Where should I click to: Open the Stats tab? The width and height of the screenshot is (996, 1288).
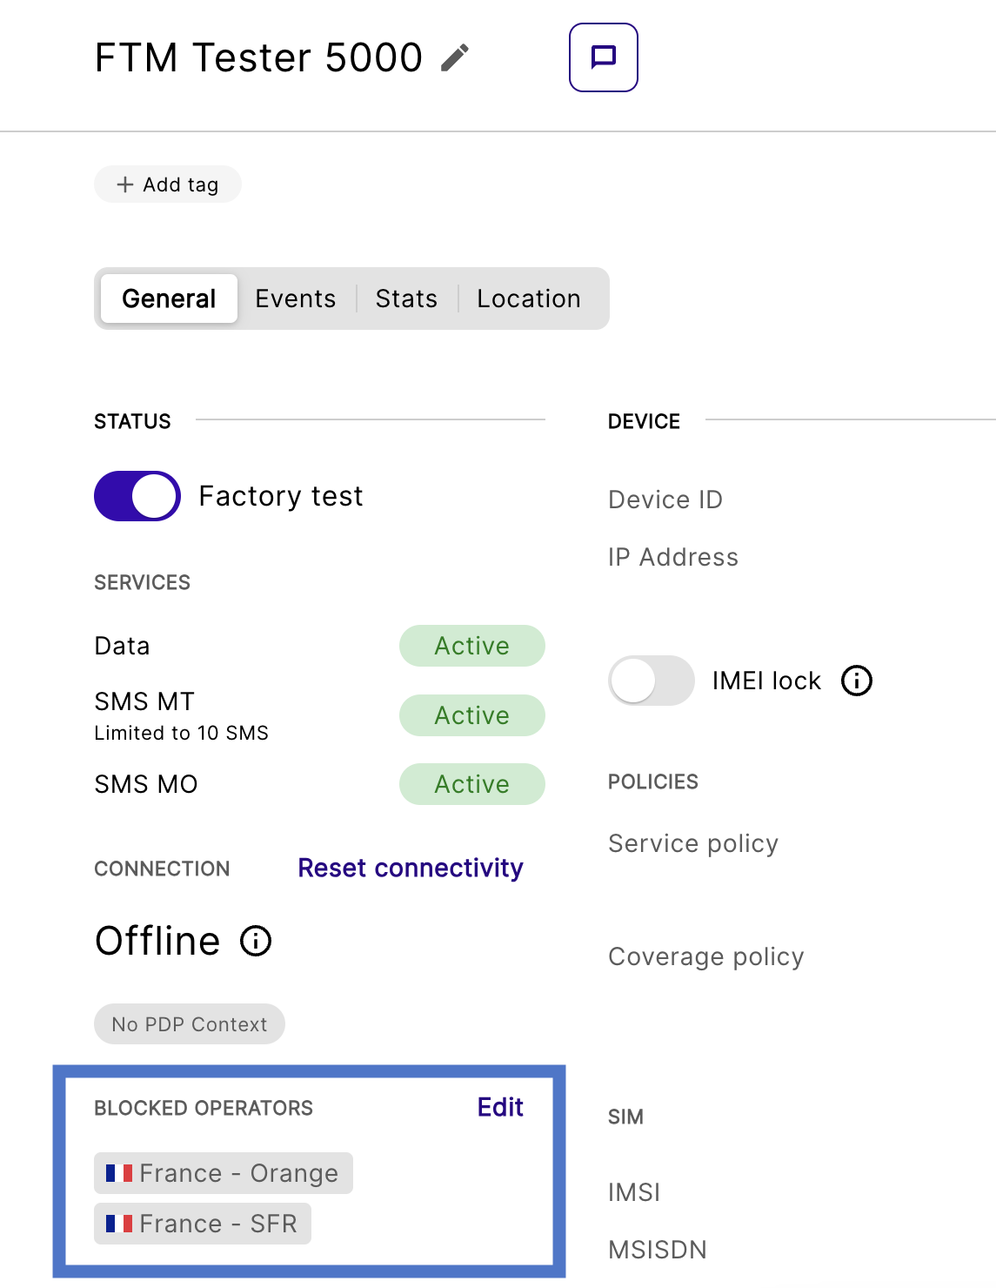point(406,299)
